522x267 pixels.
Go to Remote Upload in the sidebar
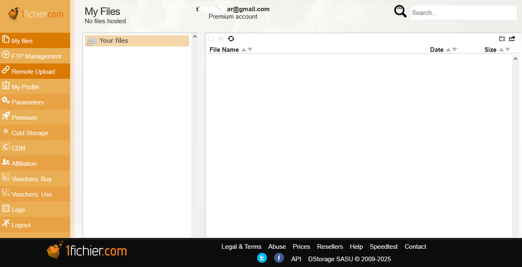click(x=33, y=71)
